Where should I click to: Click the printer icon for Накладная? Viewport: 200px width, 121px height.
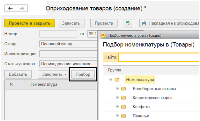point(144,23)
